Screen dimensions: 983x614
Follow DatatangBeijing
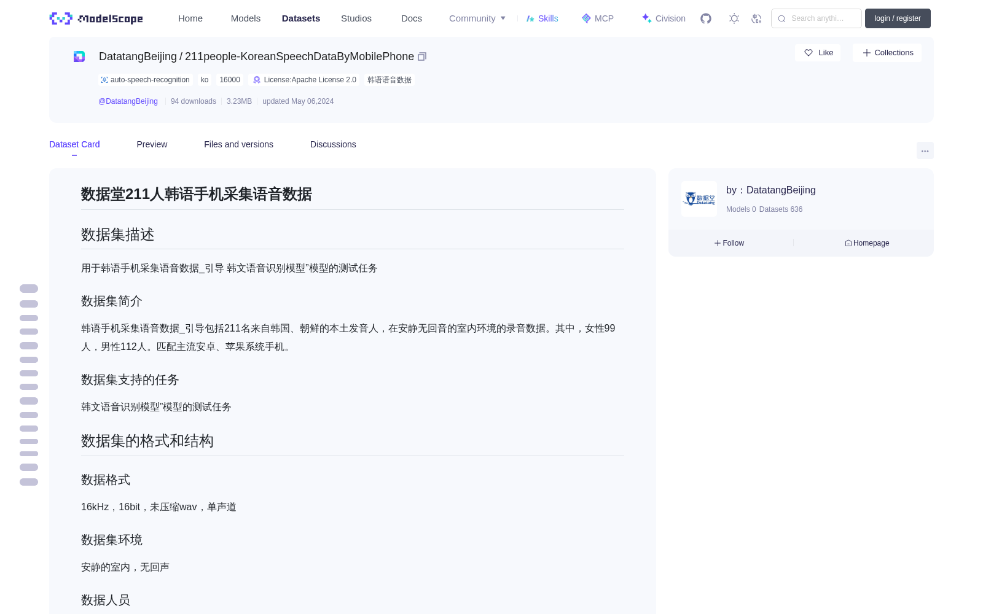(x=729, y=243)
